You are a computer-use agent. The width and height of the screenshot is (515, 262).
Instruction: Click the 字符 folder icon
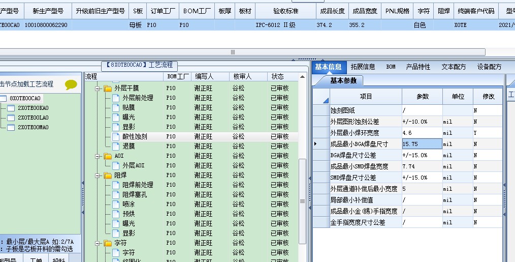tap(108, 243)
